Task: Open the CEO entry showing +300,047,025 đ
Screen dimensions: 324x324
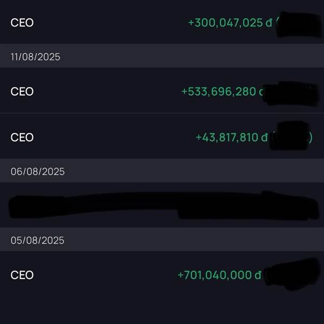Action: coord(162,22)
